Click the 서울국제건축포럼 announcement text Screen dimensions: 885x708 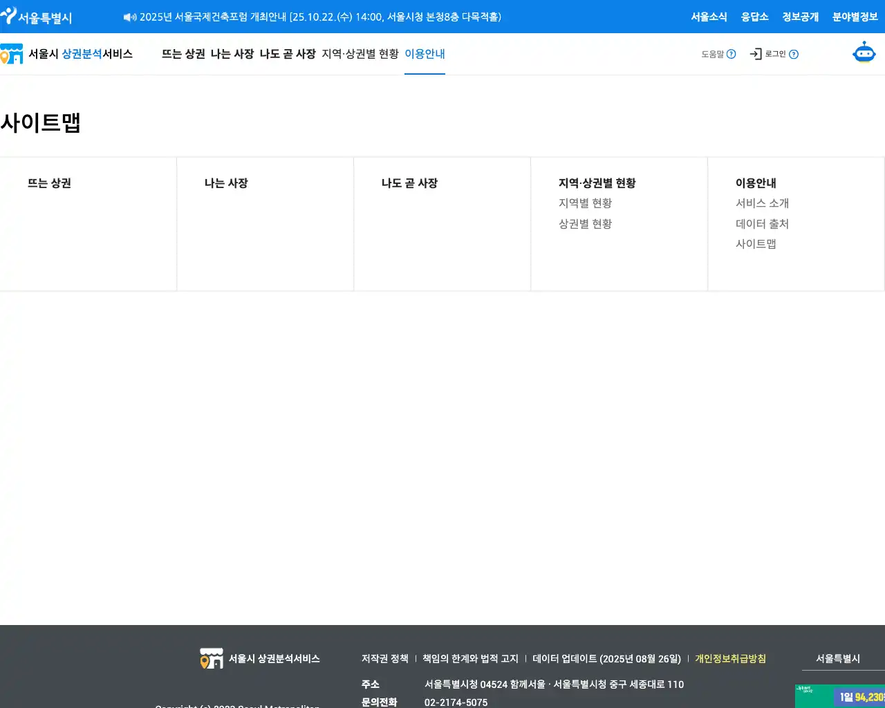click(320, 17)
